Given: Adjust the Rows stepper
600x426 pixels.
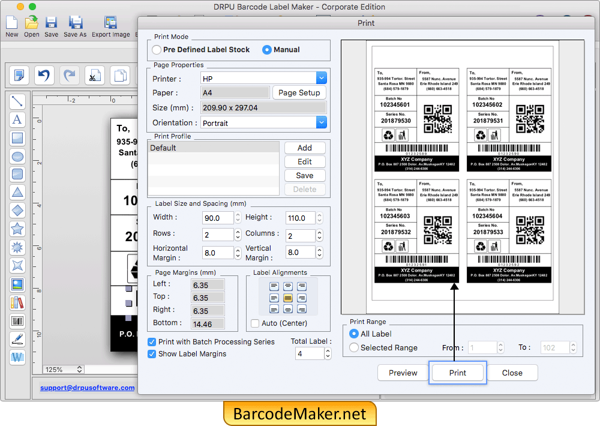Looking at the screenshot, I should pyautogui.click(x=238, y=234).
